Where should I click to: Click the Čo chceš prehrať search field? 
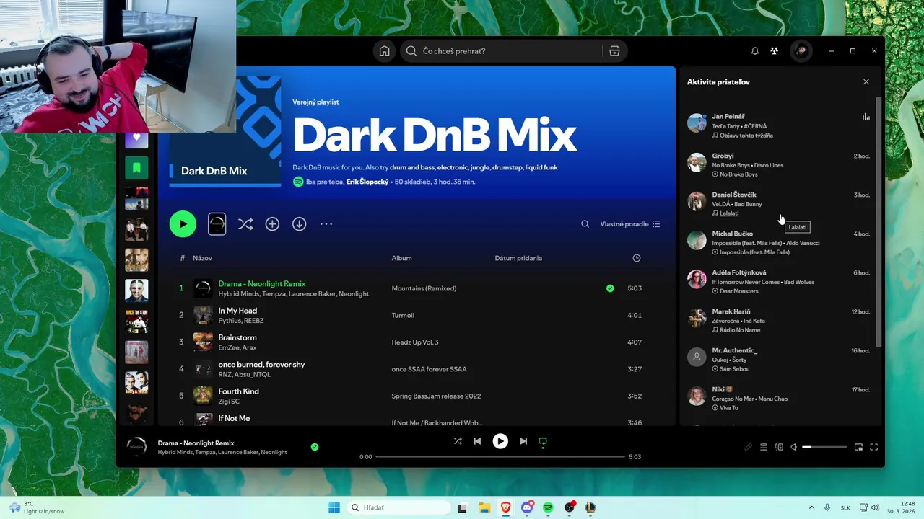pyautogui.click(x=504, y=51)
